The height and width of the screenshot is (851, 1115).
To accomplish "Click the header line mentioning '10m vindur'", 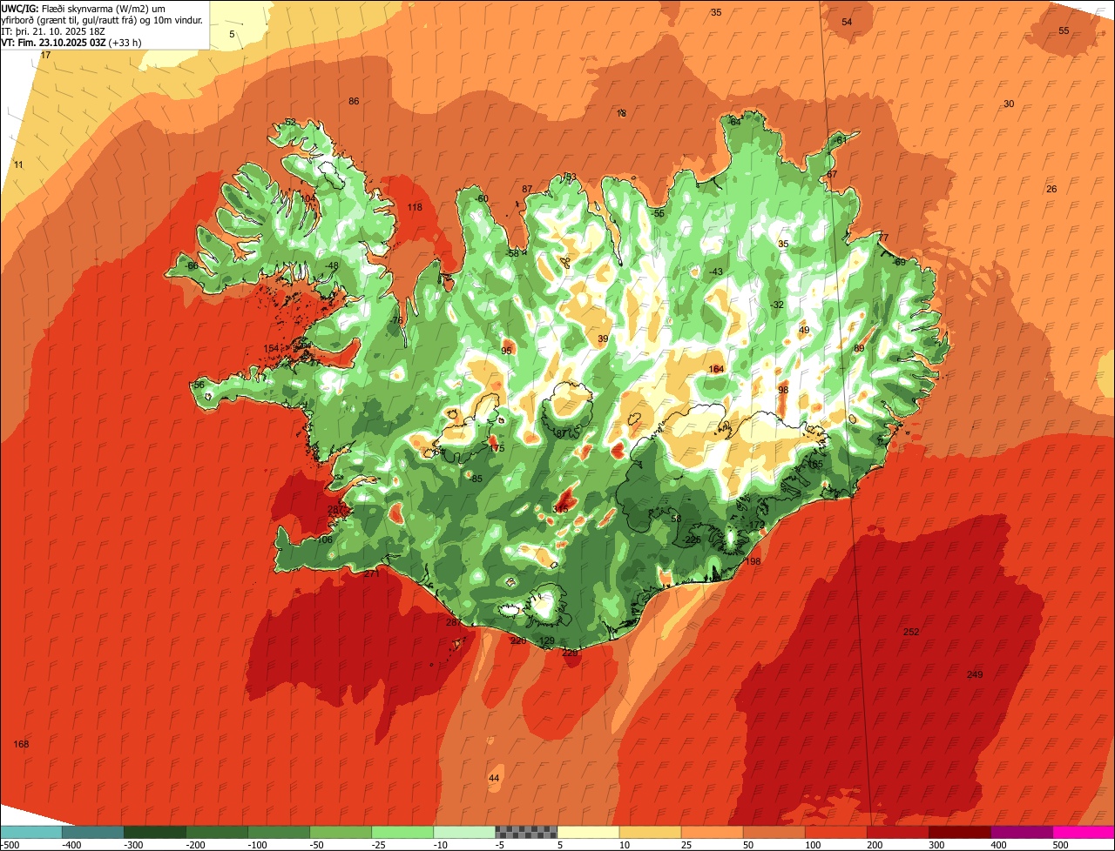I will (x=103, y=20).
